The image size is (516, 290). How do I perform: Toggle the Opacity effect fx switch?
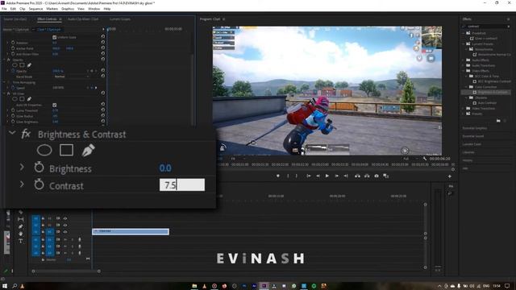[x=9, y=60]
